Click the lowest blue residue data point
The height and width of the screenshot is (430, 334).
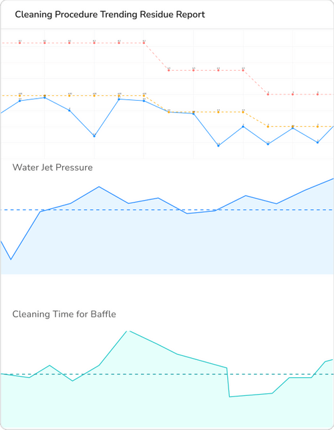pyautogui.click(x=218, y=145)
